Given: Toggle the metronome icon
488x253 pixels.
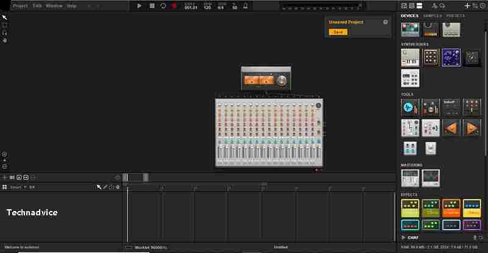Looking at the screenshot, I should (x=246, y=6).
